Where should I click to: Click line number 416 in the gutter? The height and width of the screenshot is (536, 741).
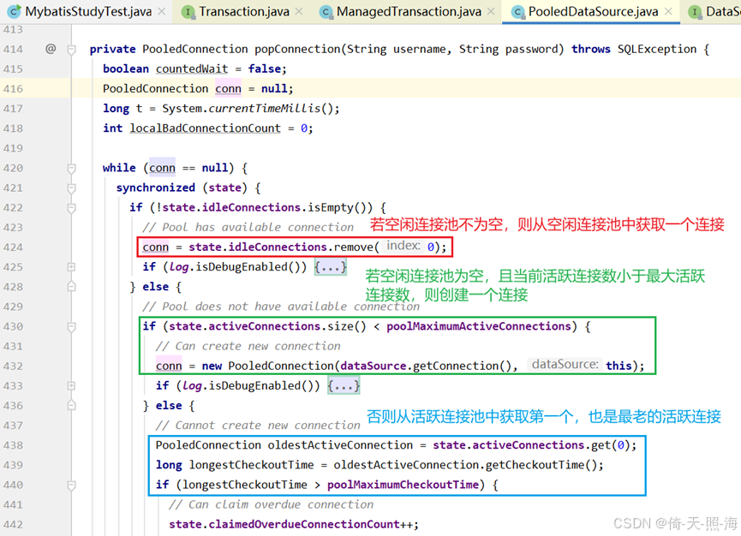(x=13, y=89)
